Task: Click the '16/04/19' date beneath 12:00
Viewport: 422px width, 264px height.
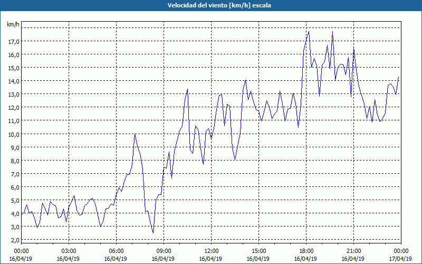Action: (x=210, y=259)
